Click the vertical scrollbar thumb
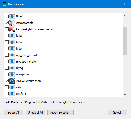The height and width of the screenshot is (119, 131). (125, 41)
